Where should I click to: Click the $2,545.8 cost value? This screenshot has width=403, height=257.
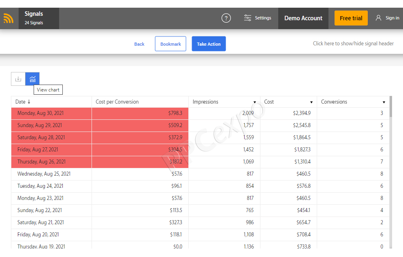click(x=302, y=125)
